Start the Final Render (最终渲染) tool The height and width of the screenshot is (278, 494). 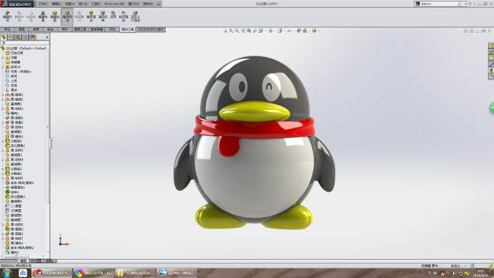pyautogui.click(x=91, y=16)
